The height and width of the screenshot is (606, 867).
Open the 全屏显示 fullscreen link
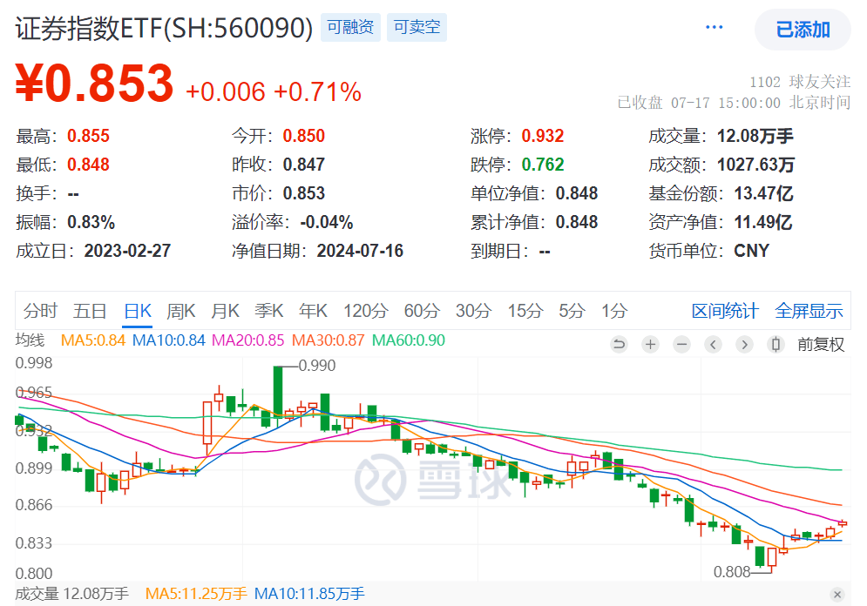point(809,311)
